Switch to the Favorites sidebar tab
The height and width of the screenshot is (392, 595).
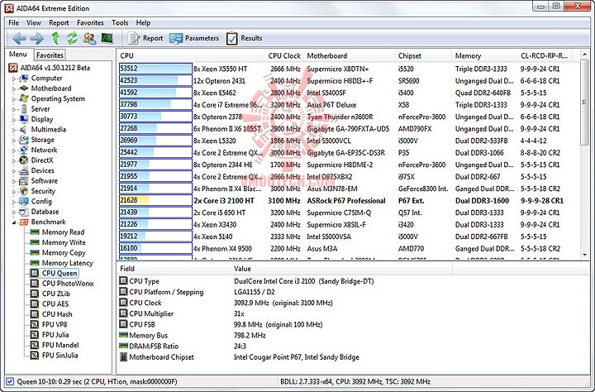coord(50,55)
